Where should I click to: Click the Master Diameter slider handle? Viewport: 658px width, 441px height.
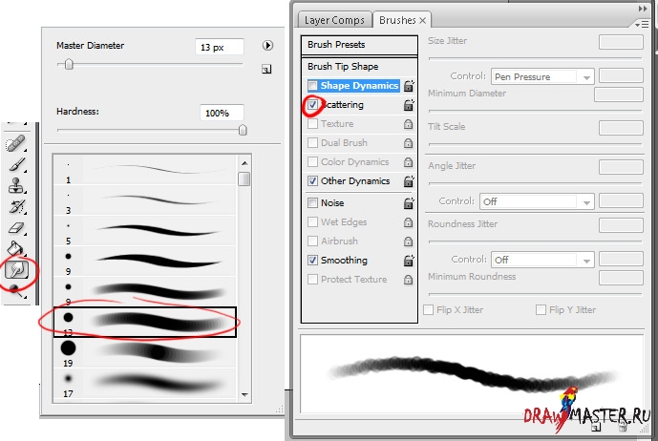[x=70, y=64]
